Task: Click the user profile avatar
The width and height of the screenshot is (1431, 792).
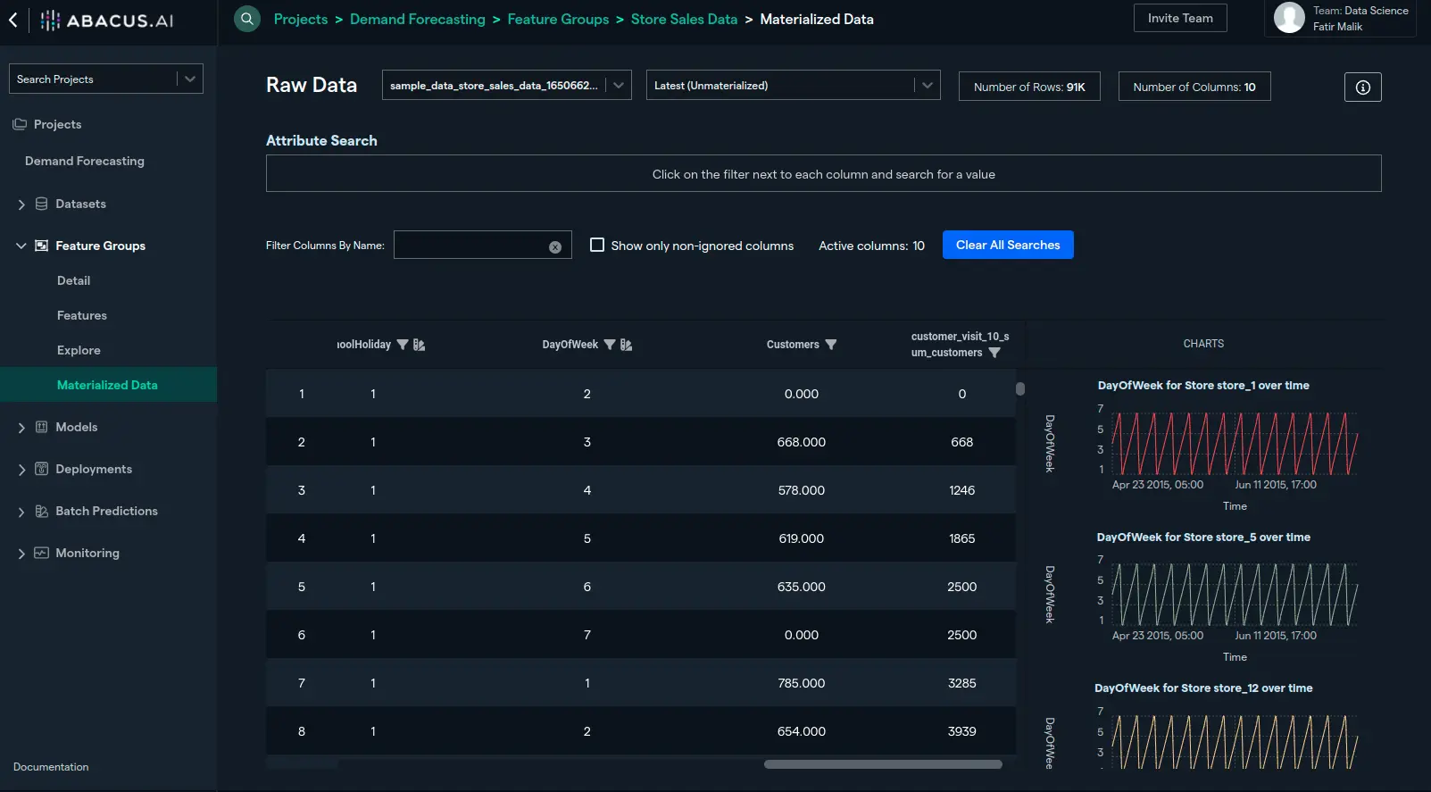Action: (1289, 18)
